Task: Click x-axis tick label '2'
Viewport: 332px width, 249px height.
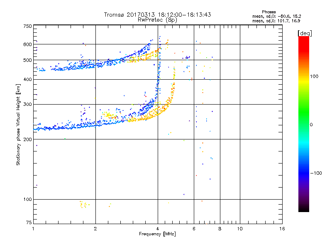Action: click(95, 229)
